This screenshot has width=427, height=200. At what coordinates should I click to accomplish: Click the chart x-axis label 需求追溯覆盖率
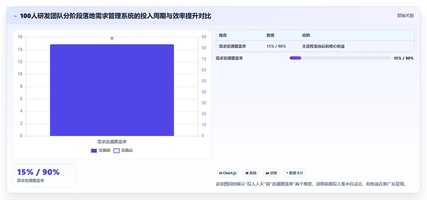[112, 142]
